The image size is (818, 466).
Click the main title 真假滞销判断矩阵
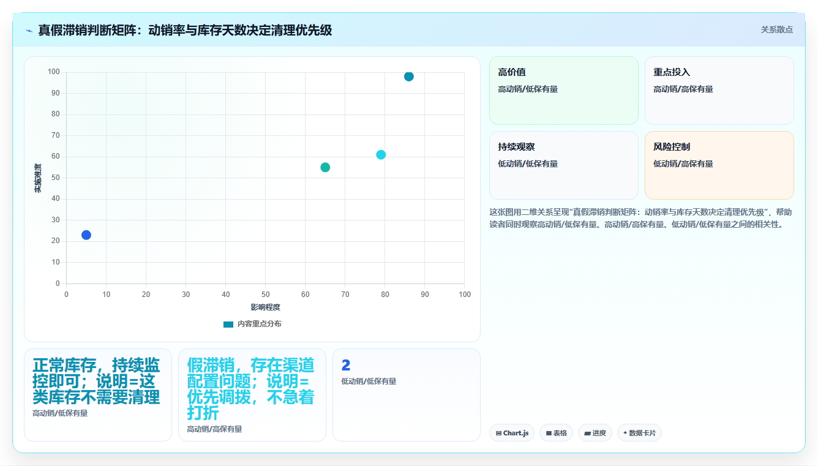(185, 30)
